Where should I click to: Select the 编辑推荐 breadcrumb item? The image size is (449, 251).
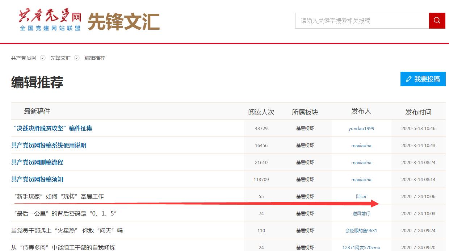coord(95,58)
